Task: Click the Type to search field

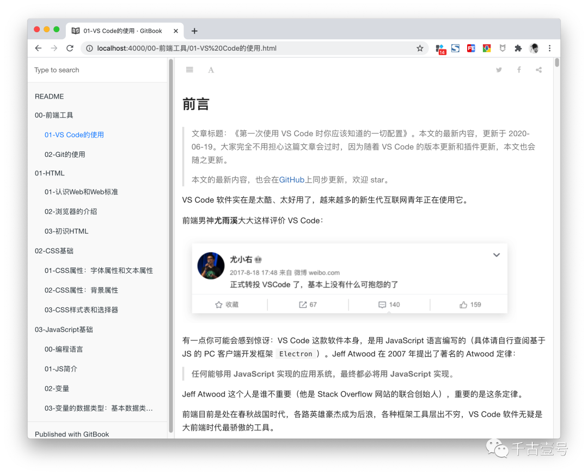Action: point(97,70)
